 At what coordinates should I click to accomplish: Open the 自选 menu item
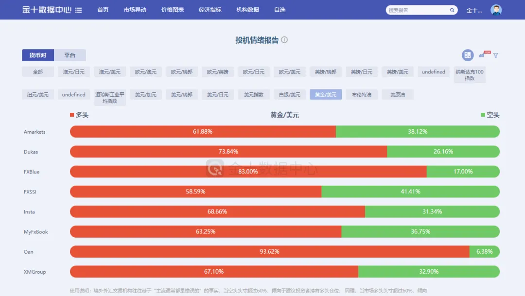[280, 10]
